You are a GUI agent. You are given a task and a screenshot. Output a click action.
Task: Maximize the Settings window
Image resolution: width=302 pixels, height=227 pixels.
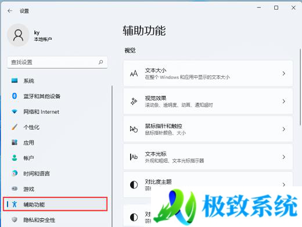(276, 8)
